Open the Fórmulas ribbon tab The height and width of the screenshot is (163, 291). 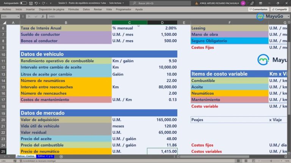click(x=74, y=9)
